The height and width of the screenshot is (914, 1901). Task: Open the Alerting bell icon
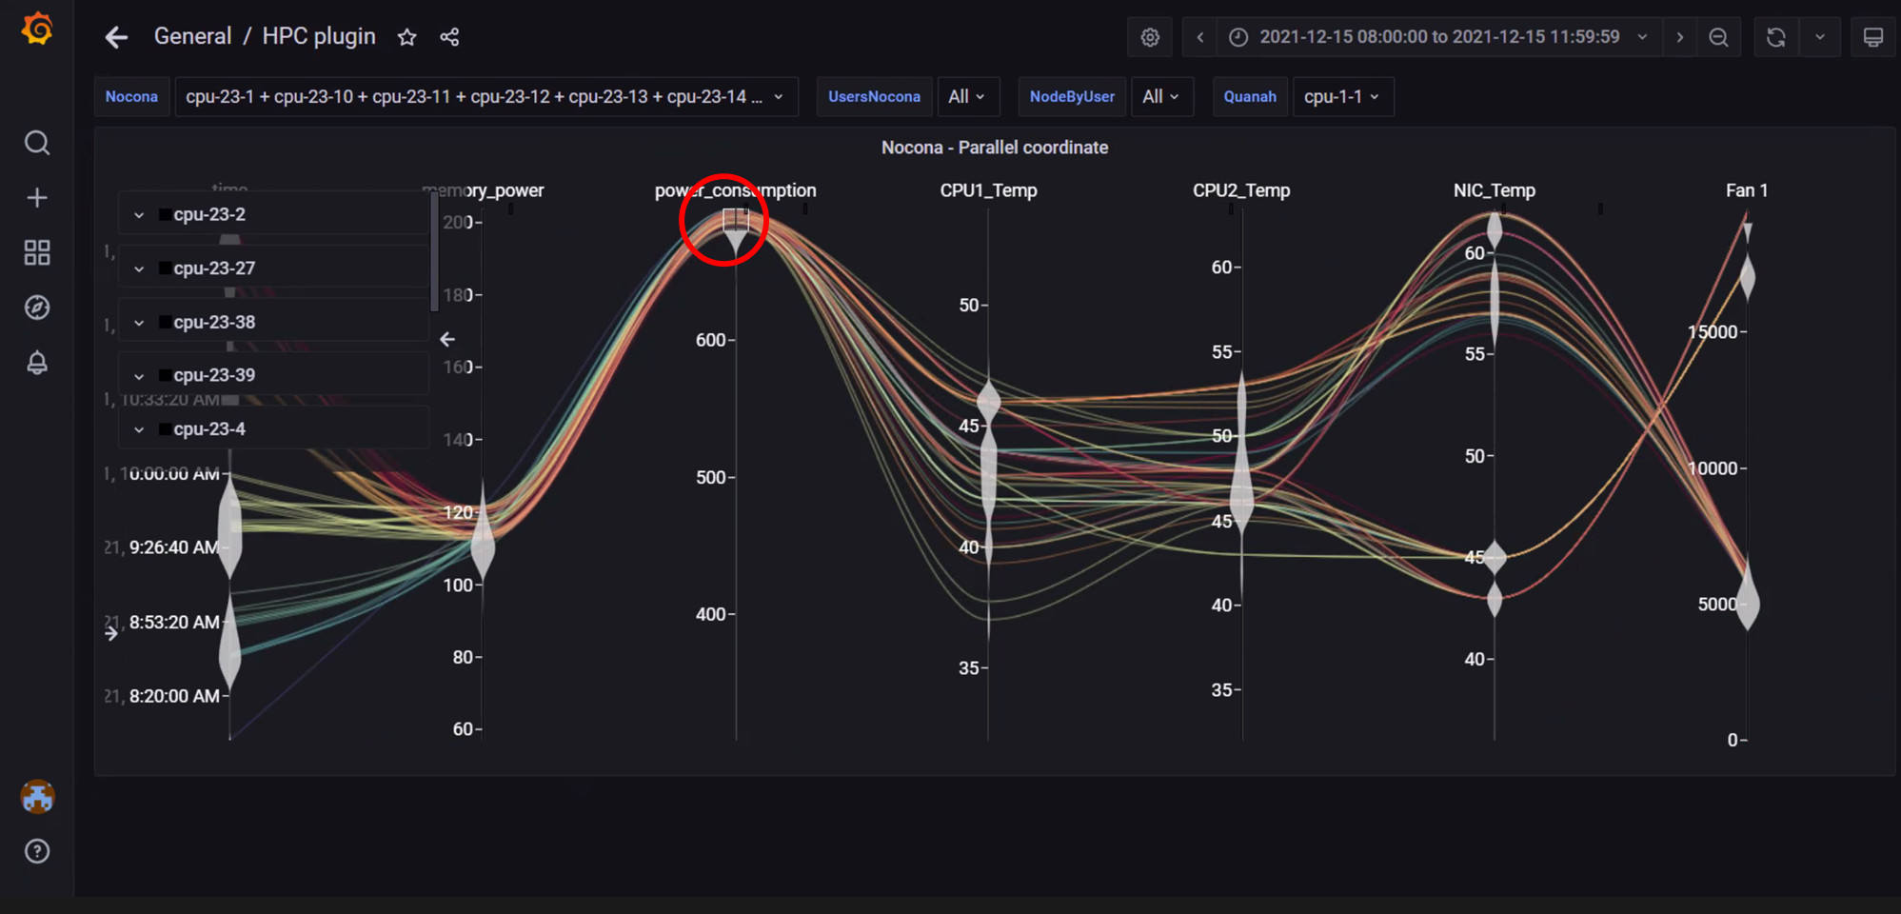click(x=37, y=363)
